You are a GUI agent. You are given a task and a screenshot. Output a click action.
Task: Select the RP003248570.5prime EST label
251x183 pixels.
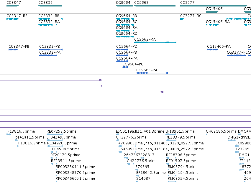75,173
